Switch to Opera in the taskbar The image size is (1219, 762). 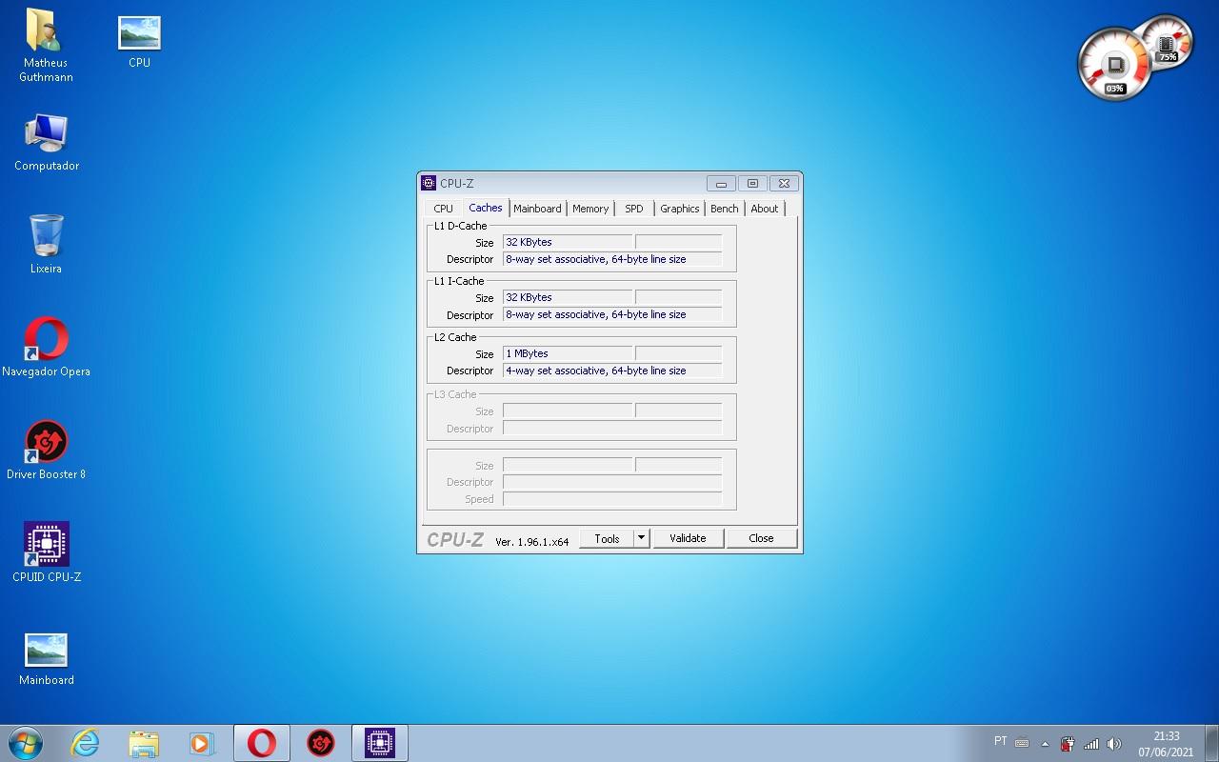point(262,743)
